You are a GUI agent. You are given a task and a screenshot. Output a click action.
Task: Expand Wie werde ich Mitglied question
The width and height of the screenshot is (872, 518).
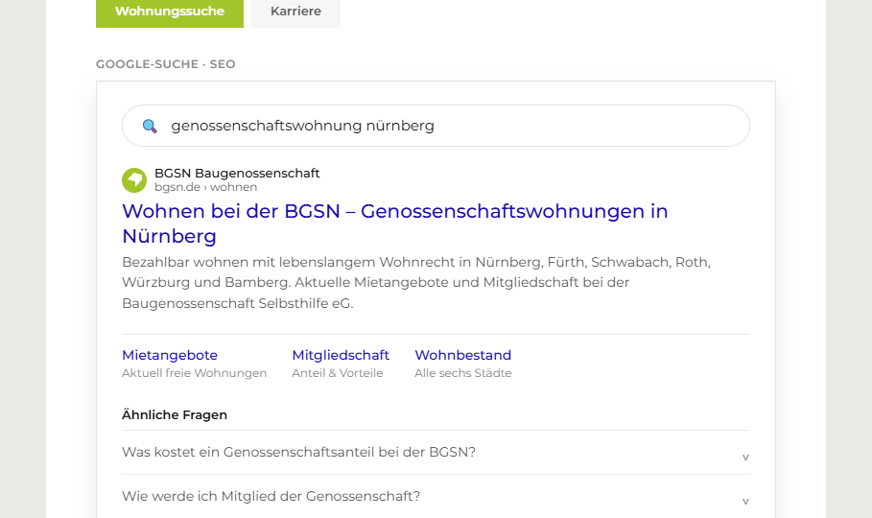[x=436, y=496]
